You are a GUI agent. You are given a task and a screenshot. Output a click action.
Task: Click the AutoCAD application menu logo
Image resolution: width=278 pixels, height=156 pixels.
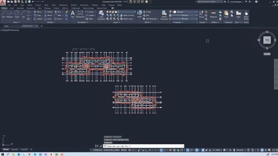(x=3, y=3)
